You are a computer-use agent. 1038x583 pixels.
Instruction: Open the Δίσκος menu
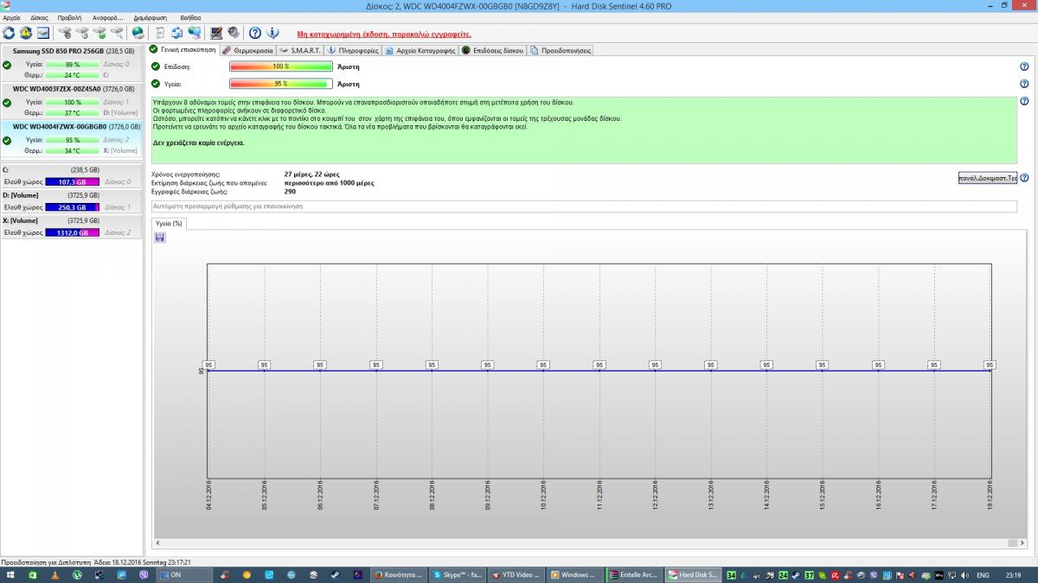[x=39, y=17]
